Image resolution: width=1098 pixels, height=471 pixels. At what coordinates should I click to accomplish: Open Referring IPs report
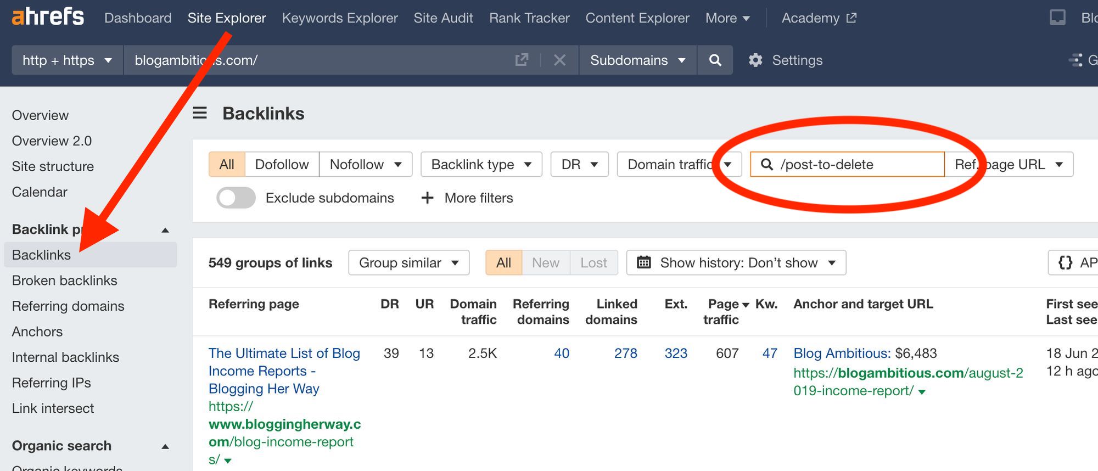pyautogui.click(x=51, y=383)
